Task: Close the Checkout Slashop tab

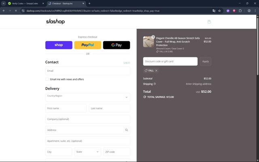Action: pos(83,3)
